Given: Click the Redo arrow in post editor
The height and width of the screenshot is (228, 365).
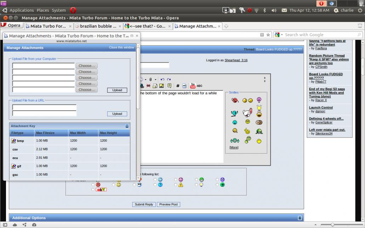Looking at the screenshot, I should click(169, 79).
